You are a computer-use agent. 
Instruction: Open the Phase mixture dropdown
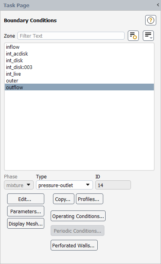(19, 185)
